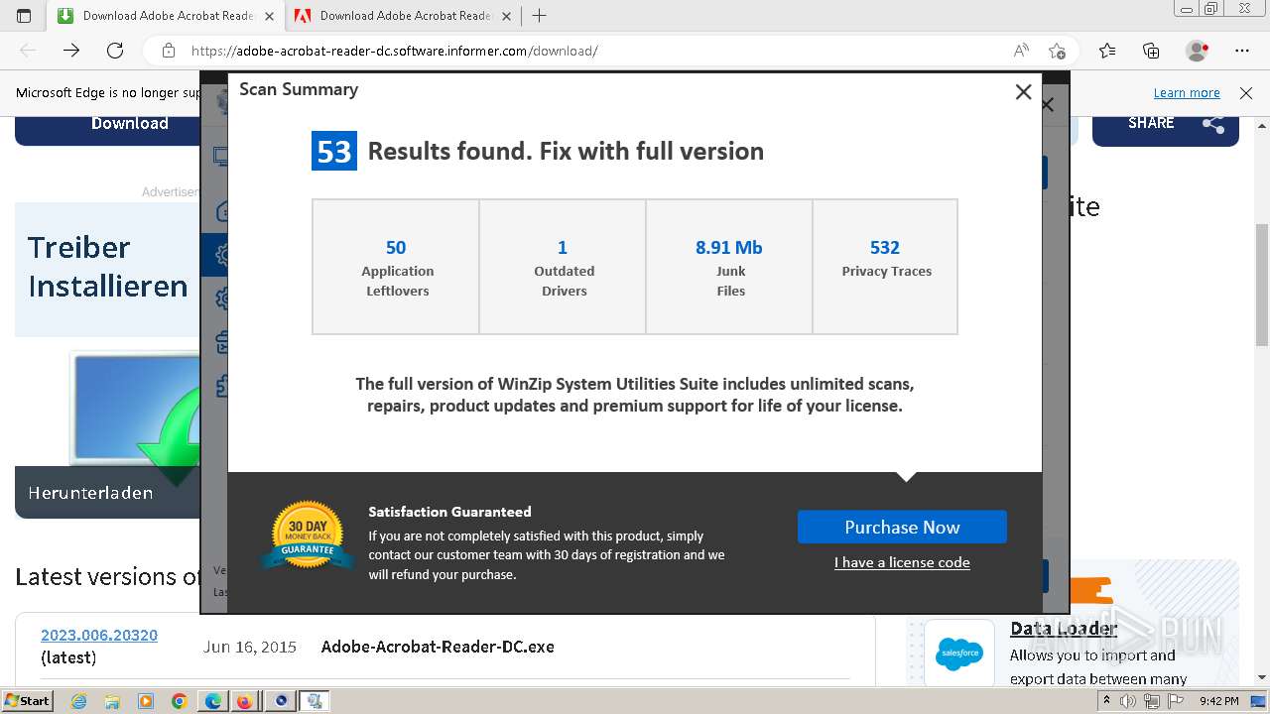Open Edge tab actions menu
Screen dimensions: 1270x714
click(24, 16)
